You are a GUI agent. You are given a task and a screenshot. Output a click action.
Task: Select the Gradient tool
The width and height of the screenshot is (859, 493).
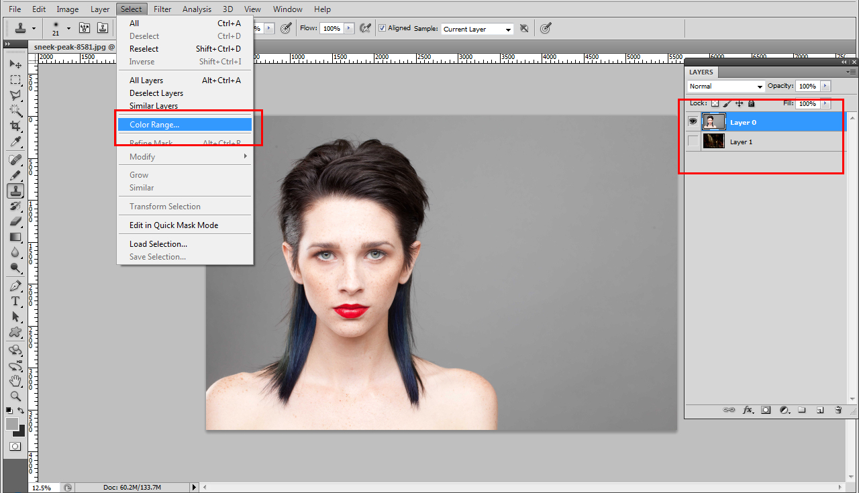click(x=15, y=237)
